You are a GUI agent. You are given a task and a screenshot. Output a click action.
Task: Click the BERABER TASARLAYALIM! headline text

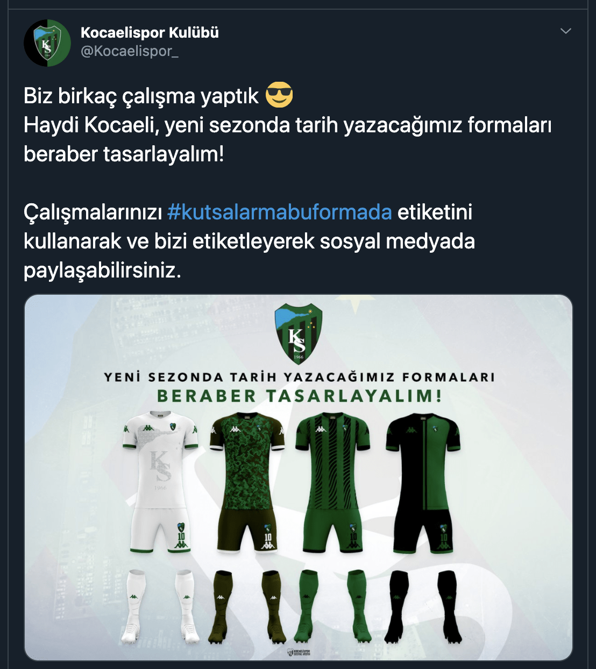[299, 396]
